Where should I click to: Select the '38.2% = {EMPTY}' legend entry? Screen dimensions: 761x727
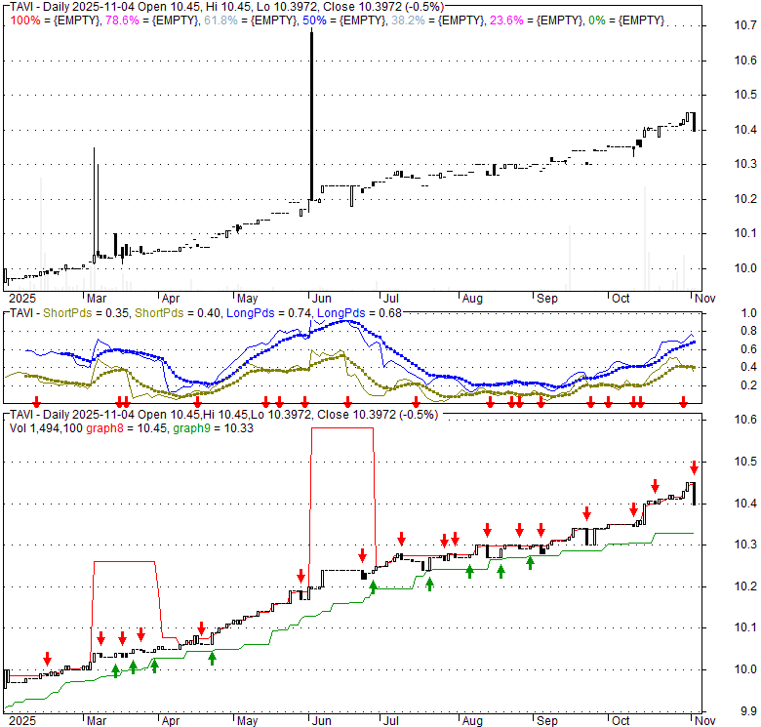tap(438, 20)
